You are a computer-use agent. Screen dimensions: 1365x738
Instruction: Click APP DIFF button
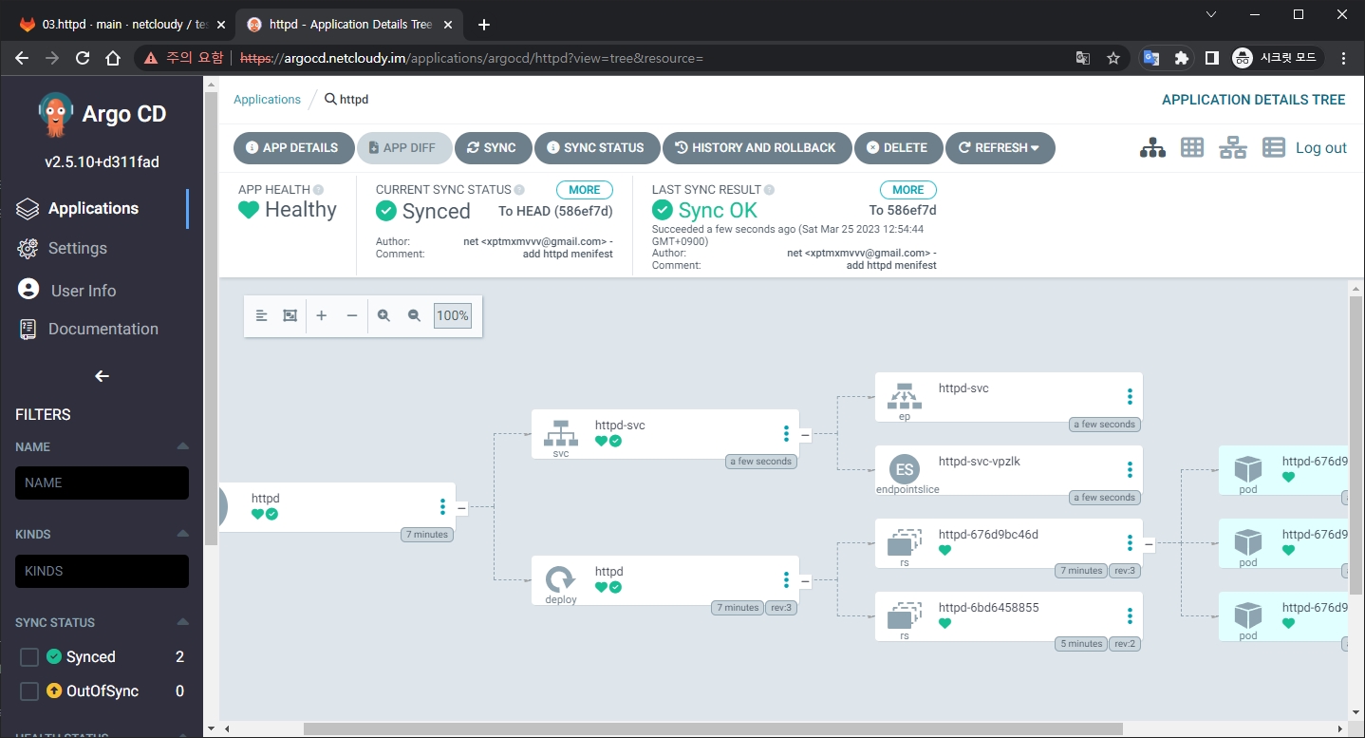pos(402,147)
